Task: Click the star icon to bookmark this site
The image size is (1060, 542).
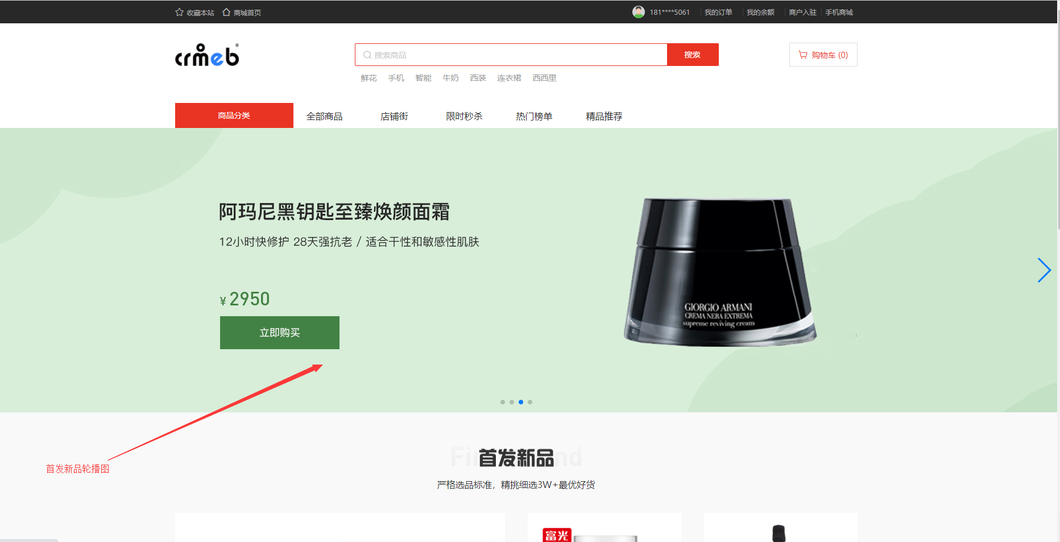Action: tap(180, 12)
